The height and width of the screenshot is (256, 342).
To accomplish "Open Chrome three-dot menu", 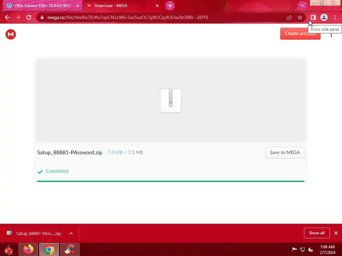I will [335, 17].
